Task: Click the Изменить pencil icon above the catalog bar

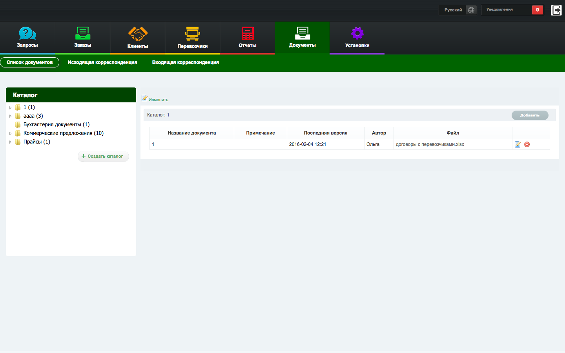Action: point(144,98)
